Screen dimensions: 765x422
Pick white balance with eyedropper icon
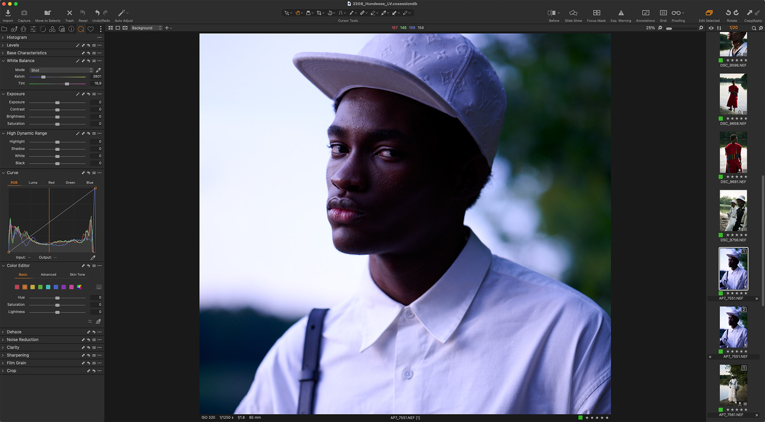98,70
